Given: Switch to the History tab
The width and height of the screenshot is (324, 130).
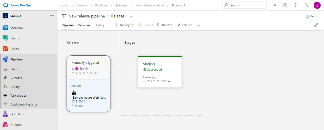Looking at the screenshot, I should click(99, 25).
